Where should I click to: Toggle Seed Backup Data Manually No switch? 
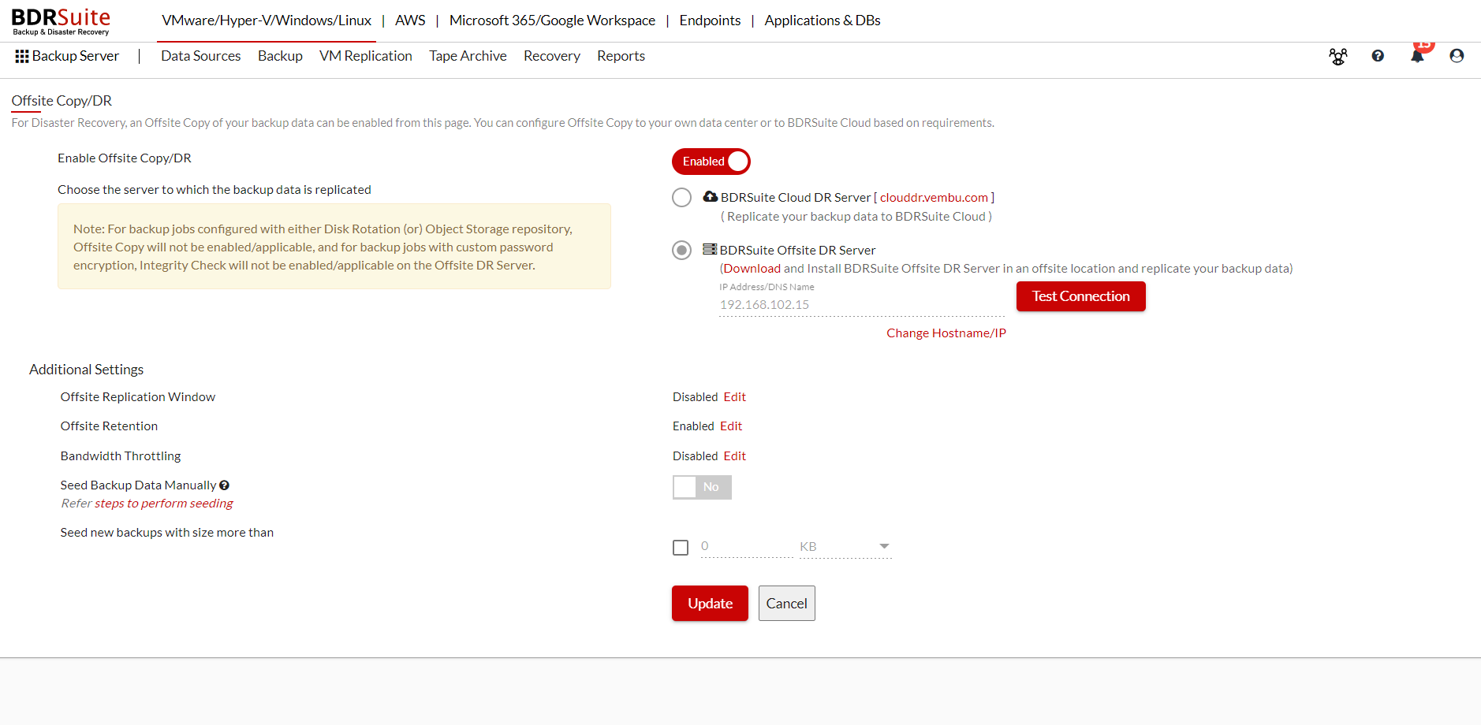pos(702,487)
